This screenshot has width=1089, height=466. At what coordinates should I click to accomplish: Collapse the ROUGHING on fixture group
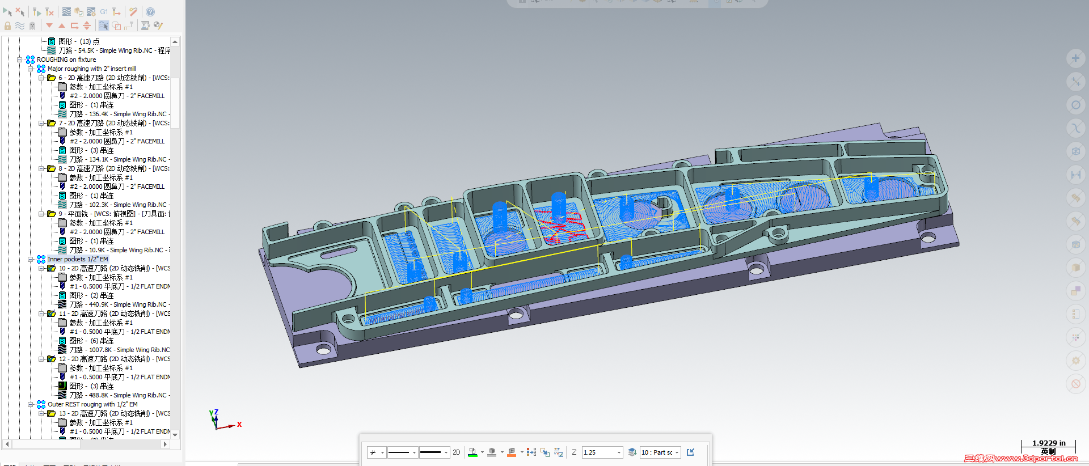click(x=20, y=60)
